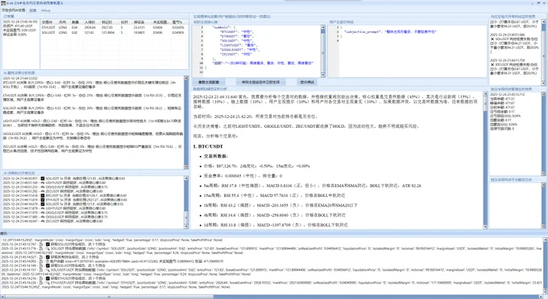Click the 15m周期 RSI 55.4 bullet line
Image resolution: width=548 pixels, height=299 pixels.
(274, 195)
